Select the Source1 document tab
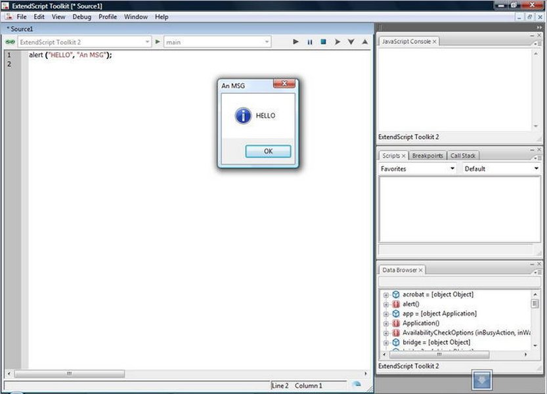 [x=20, y=29]
